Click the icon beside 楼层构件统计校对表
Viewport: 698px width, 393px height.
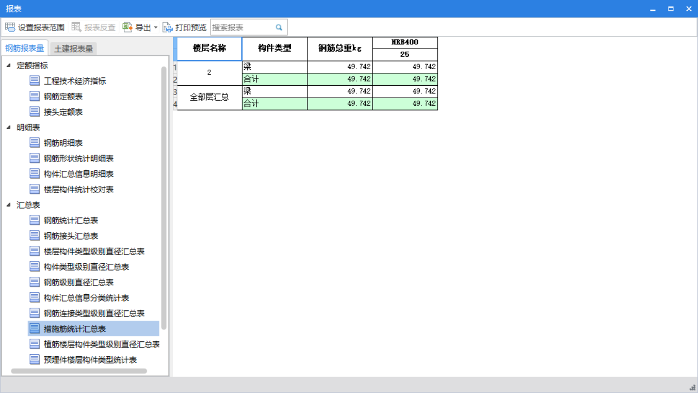click(x=35, y=189)
